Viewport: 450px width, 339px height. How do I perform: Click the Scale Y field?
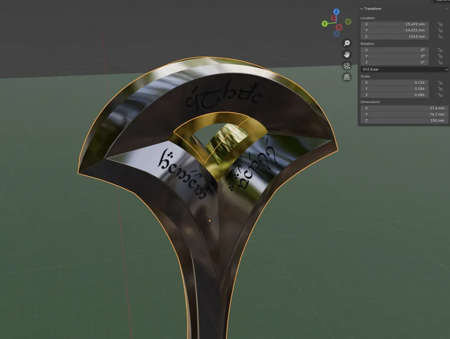[x=395, y=89]
